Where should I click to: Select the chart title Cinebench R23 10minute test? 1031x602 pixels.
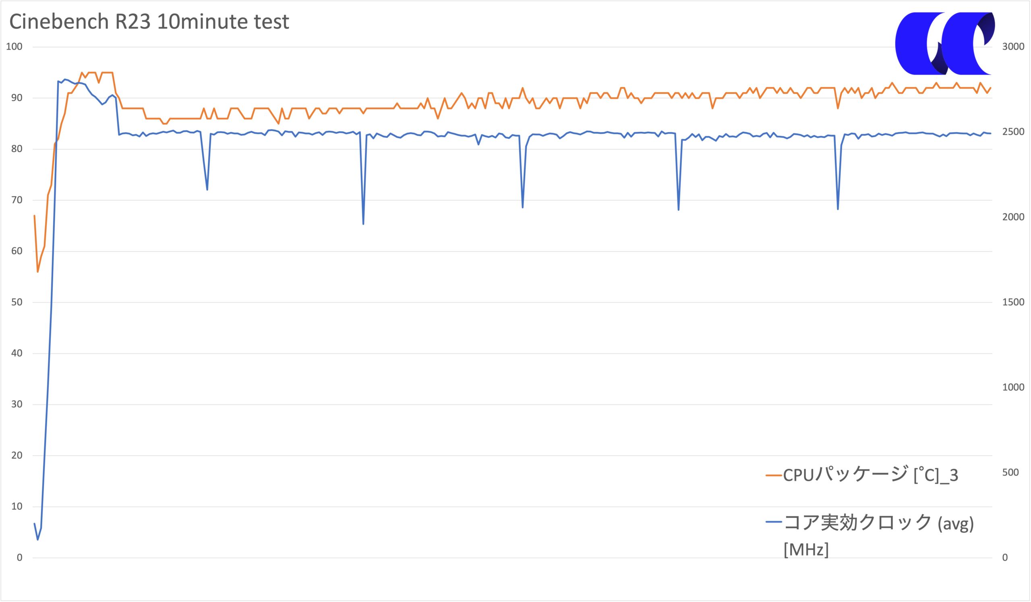point(149,22)
